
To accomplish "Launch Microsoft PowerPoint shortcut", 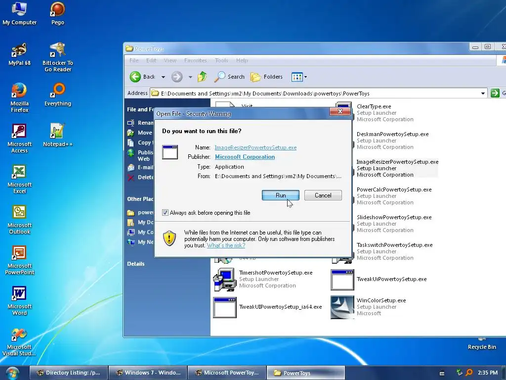I will 19,260.
